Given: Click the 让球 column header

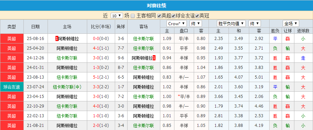Looking at the screenshot, I should point(287,31).
